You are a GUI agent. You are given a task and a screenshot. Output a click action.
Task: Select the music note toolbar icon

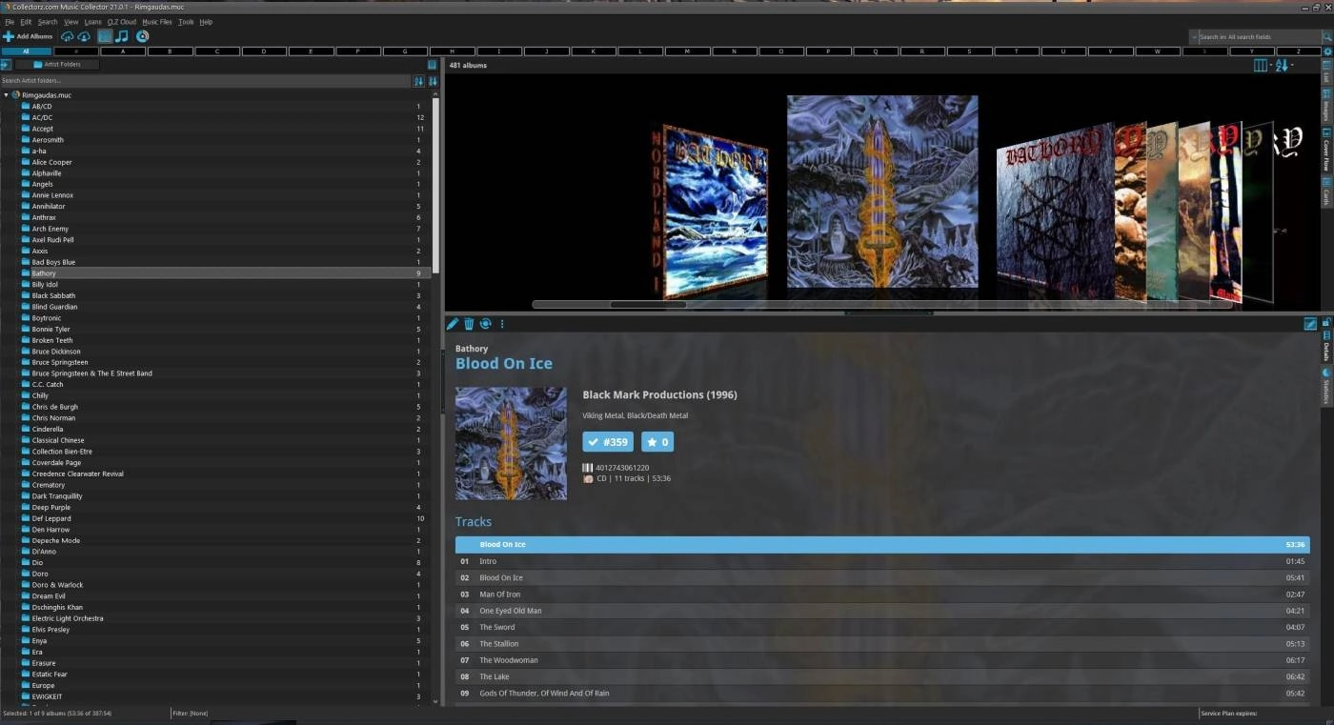[121, 36]
